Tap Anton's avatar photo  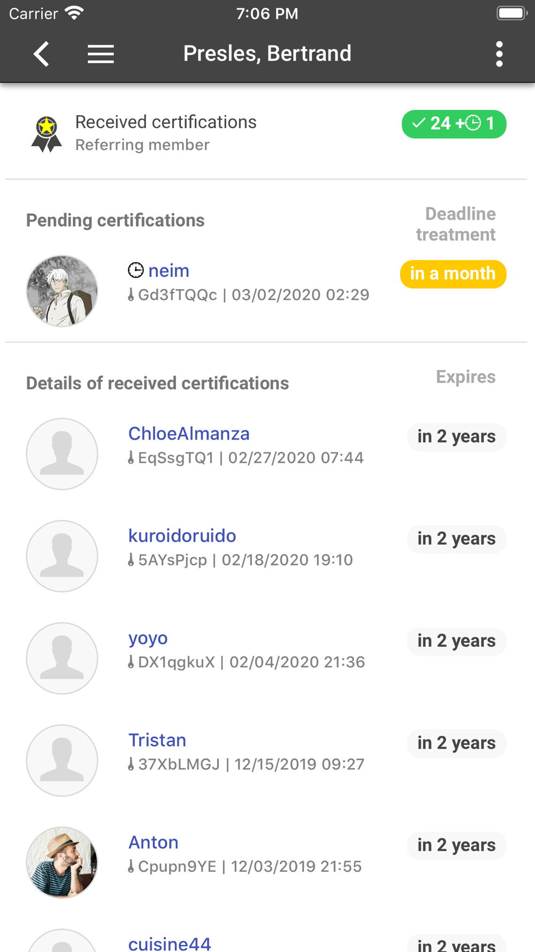62,862
